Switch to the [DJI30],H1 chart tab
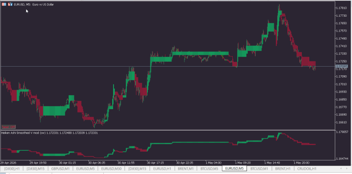Image resolution: width=352 pixels, height=174 pixels. coord(11,169)
